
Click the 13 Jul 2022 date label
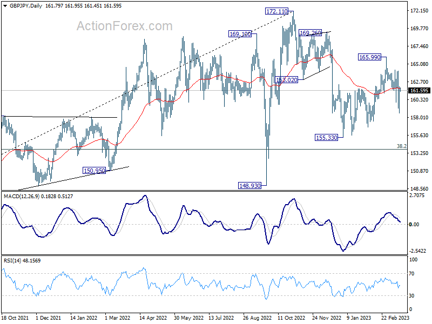(221, 318)
